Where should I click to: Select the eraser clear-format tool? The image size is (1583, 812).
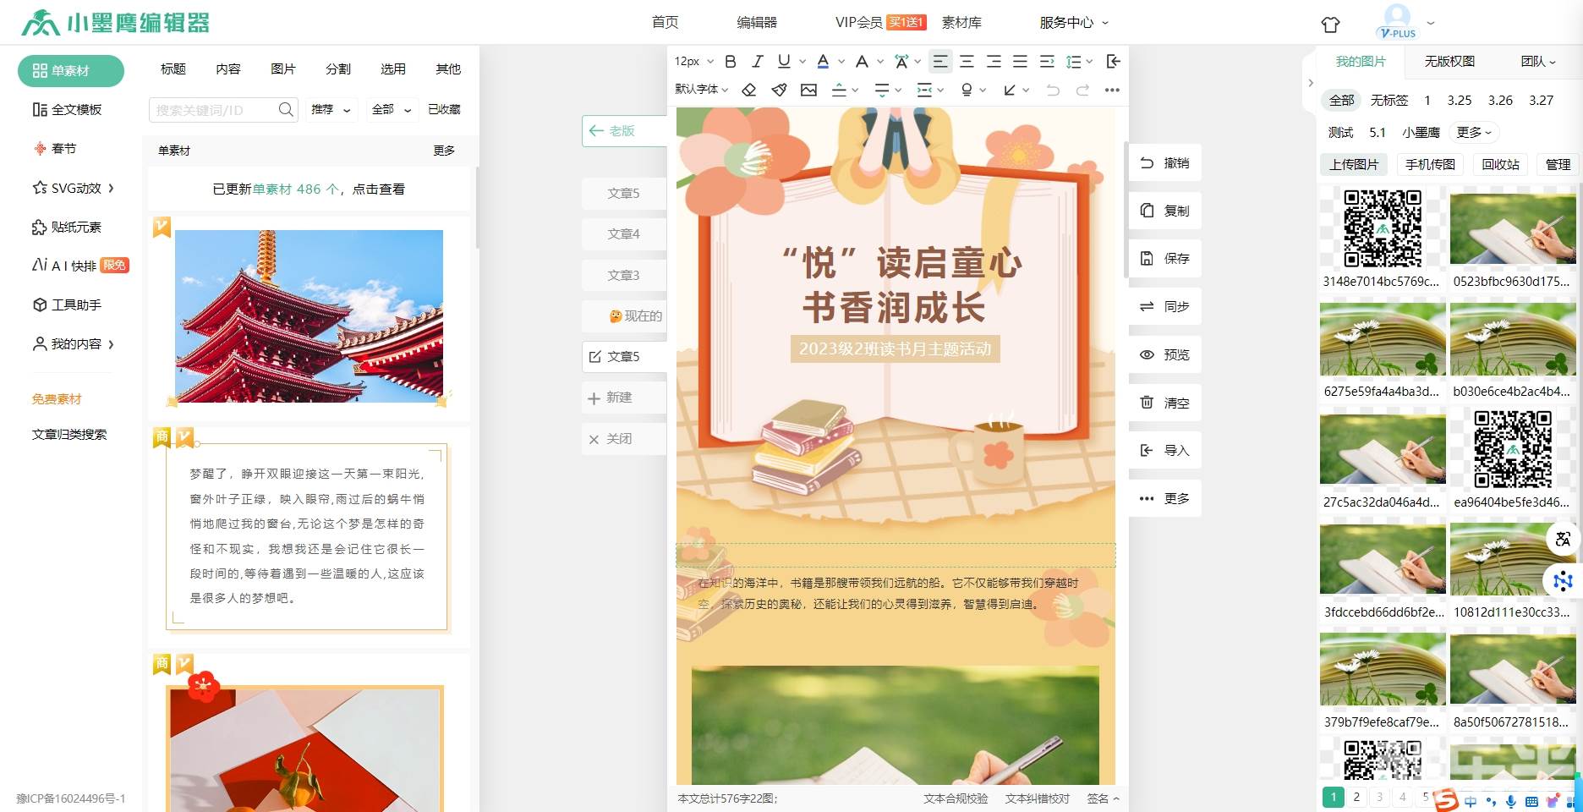[748, 90]
